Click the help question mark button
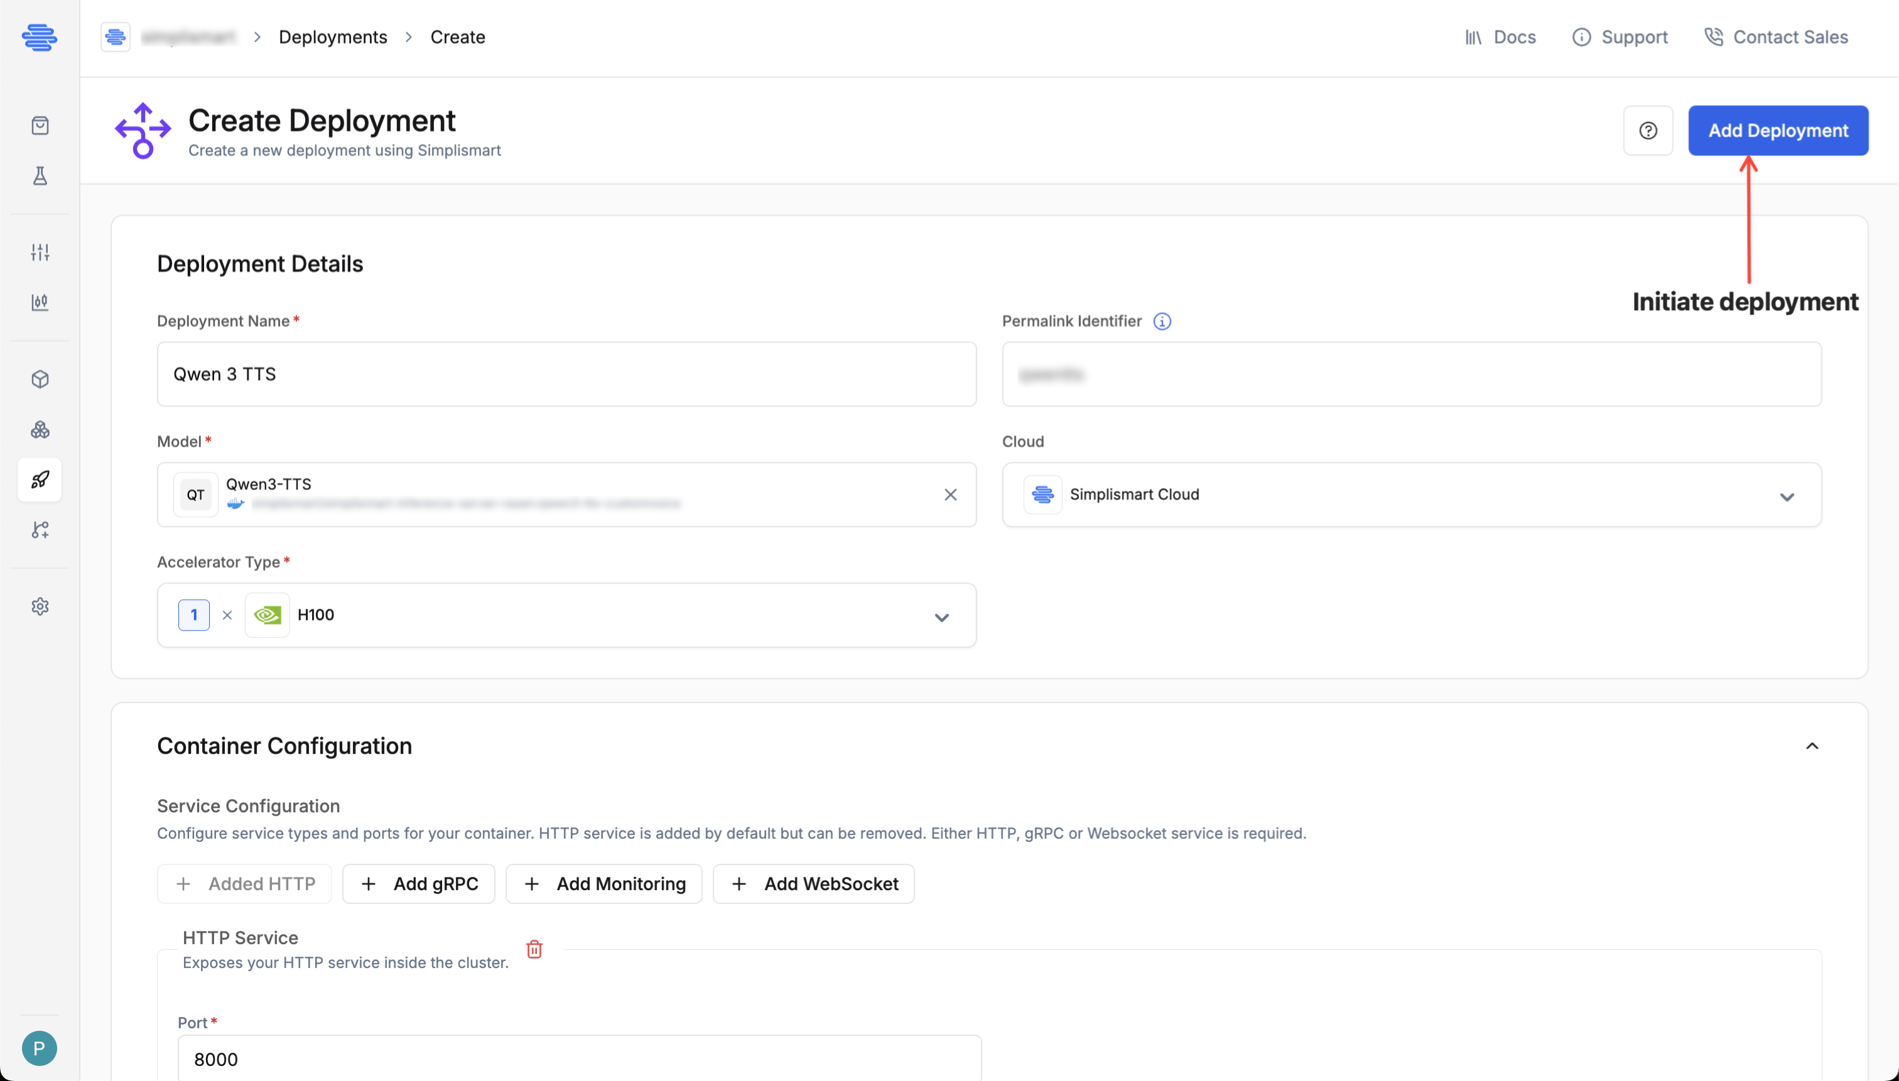The image size is (1899, 1081). (1648, 131)
